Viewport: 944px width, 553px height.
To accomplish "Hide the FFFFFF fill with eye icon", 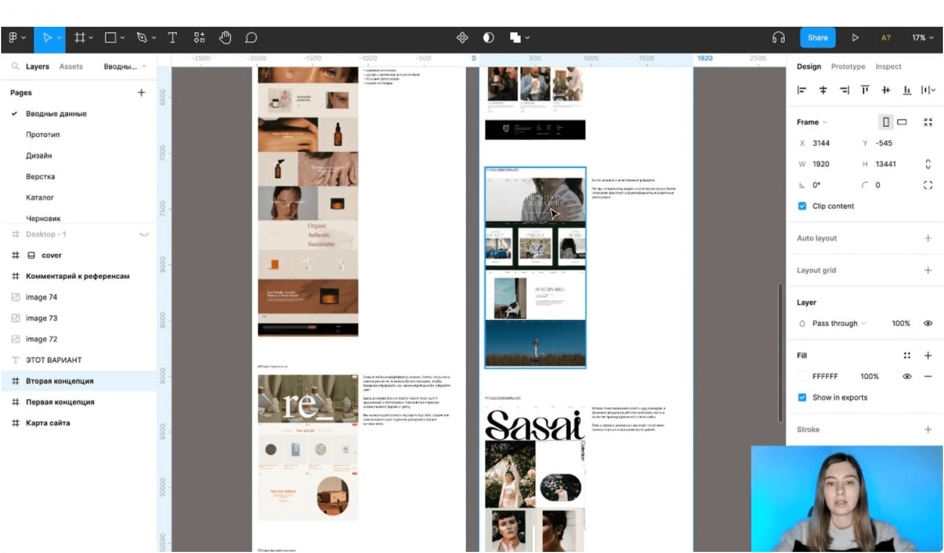I will (x=907, y=377).
